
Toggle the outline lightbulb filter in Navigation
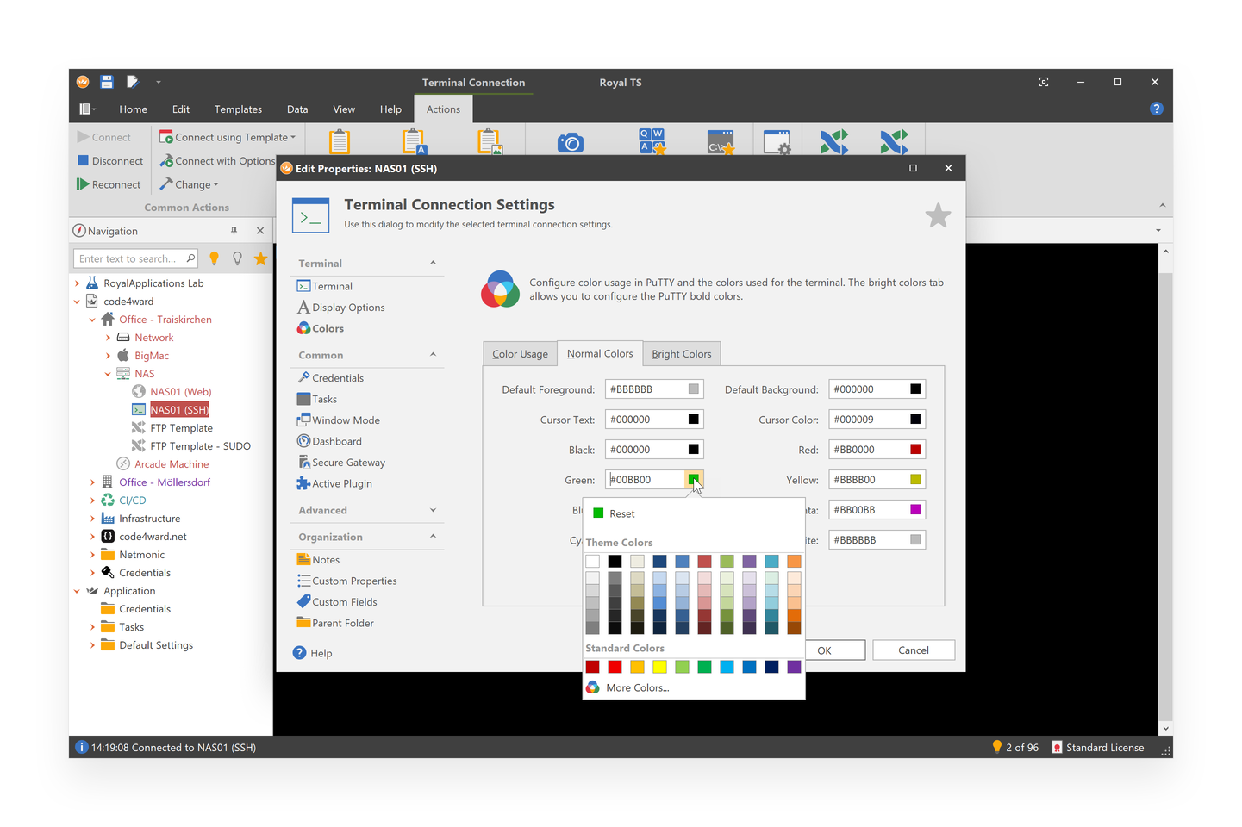tap(237, 258)
